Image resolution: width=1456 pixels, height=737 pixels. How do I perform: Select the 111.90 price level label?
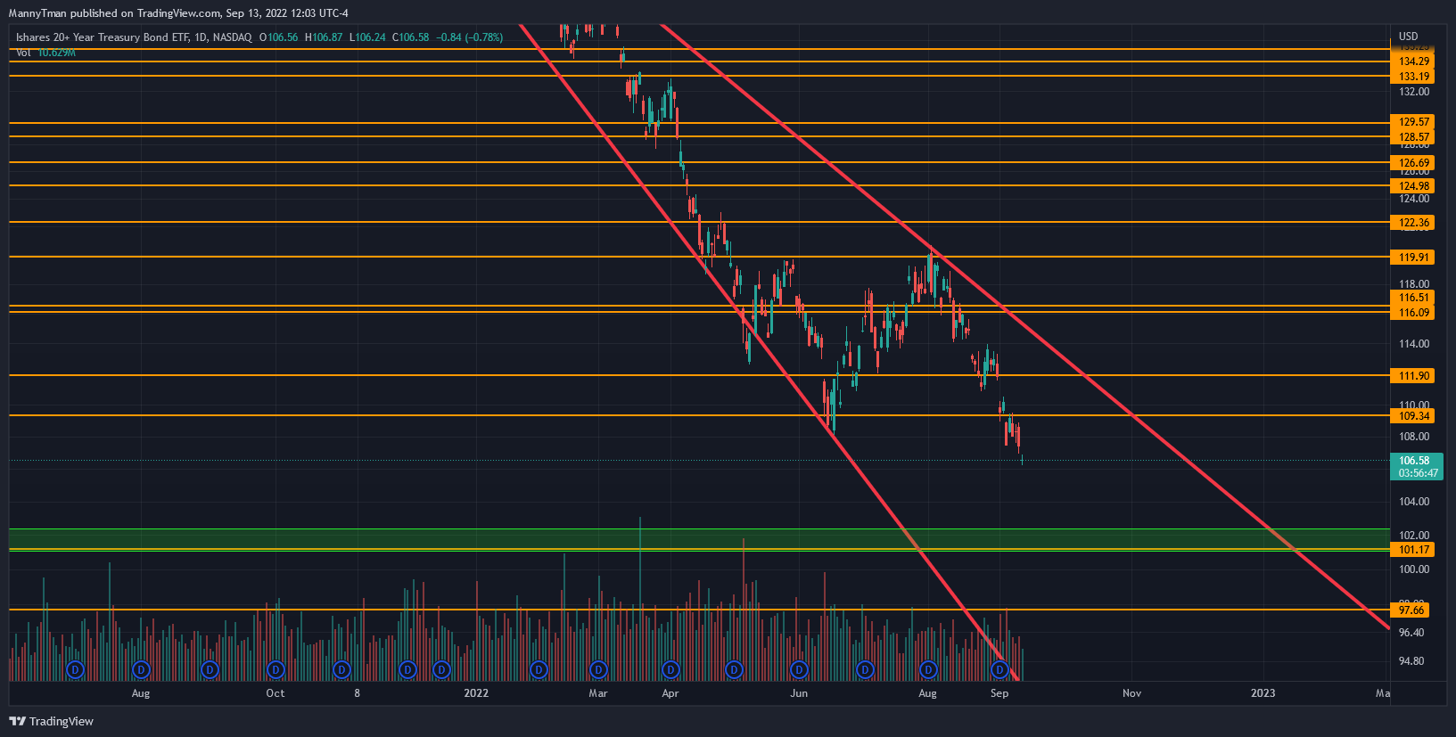1413,376
